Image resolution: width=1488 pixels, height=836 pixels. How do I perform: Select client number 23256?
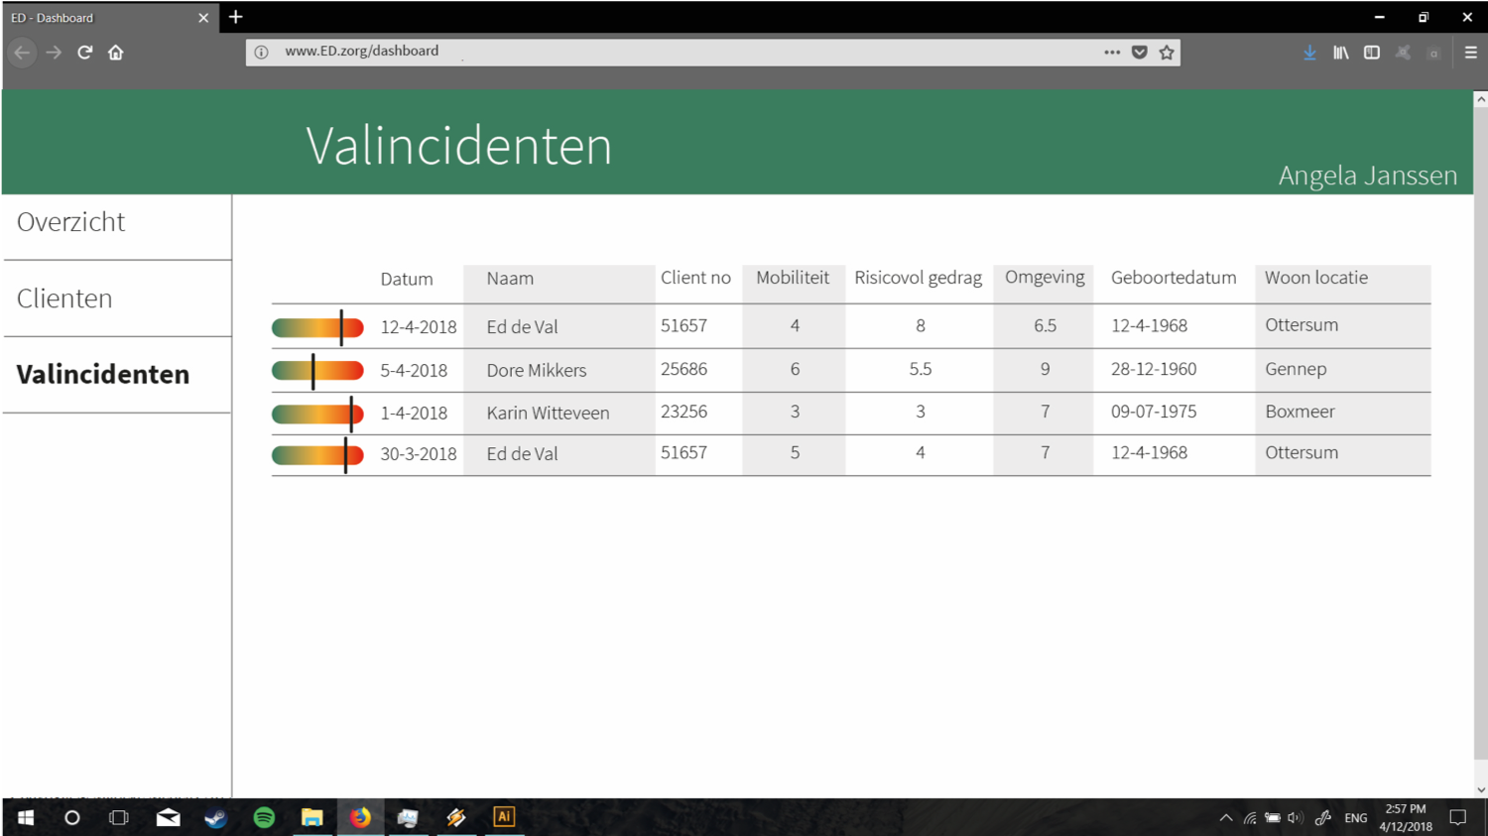tap(684, 412)
